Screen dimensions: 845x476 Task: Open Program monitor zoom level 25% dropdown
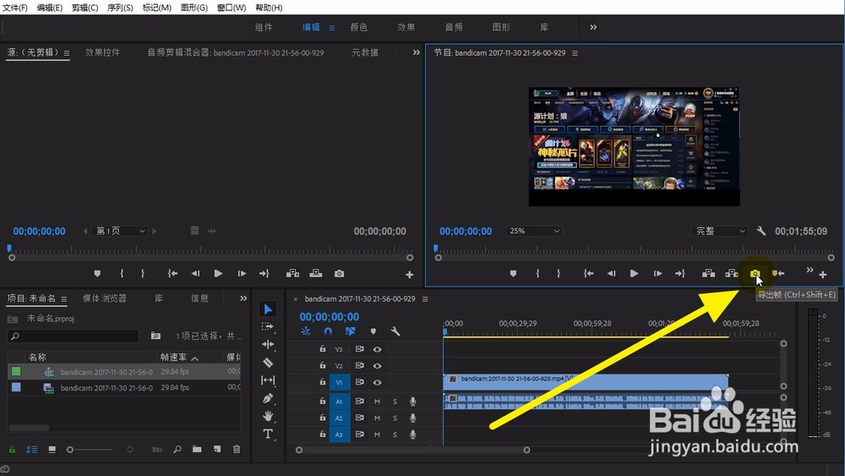point(533,231)
